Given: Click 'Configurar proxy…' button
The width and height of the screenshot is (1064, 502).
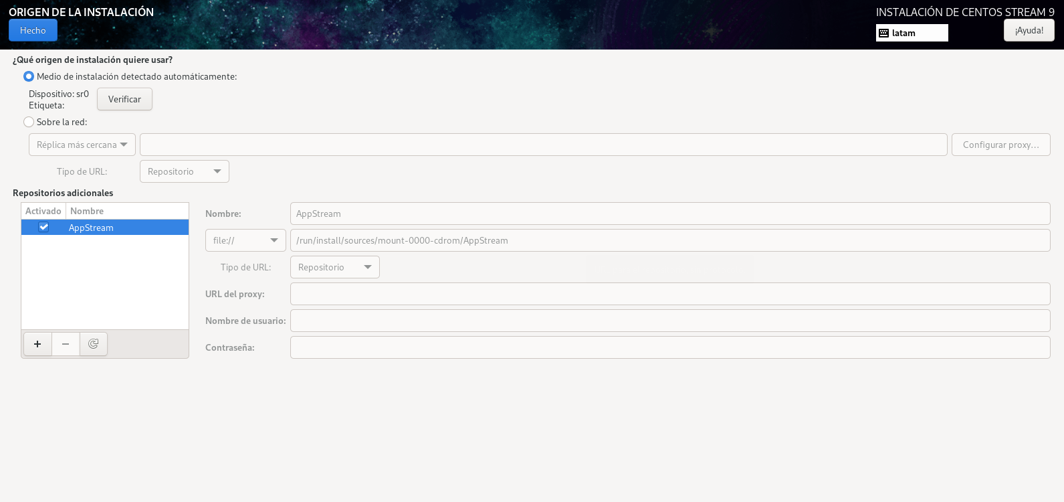Looking at the screenshot, I should tap(1000, 145).
